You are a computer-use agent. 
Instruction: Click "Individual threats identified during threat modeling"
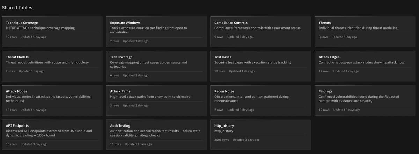[x=358, y=28]
